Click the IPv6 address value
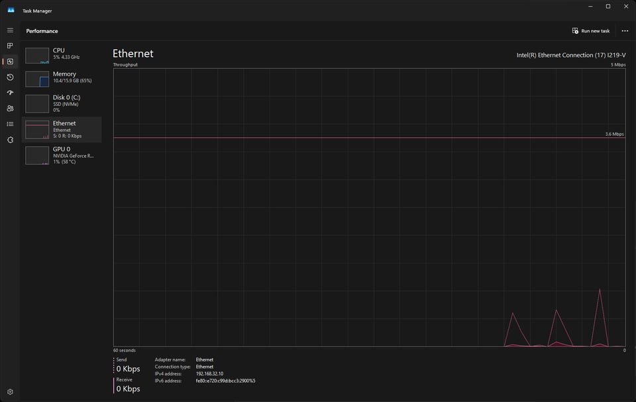The image size is (636, 402). click(225, 381)
